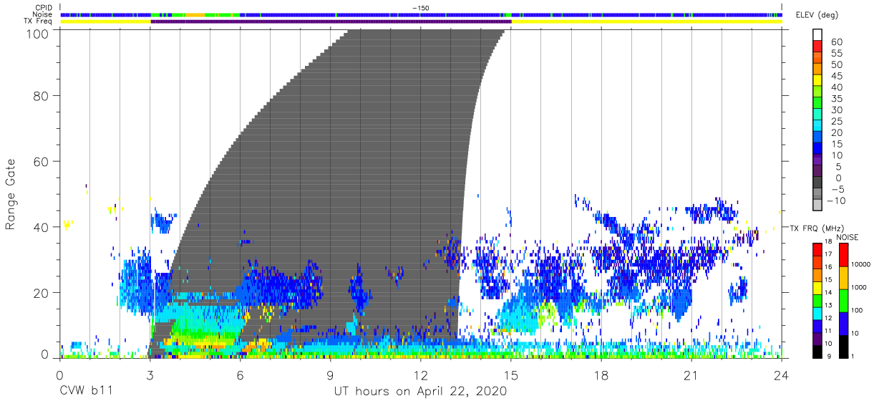Click the purple section of the TX Freq strip
Screen dimensions: 879x406
click(x=331, y=21)
